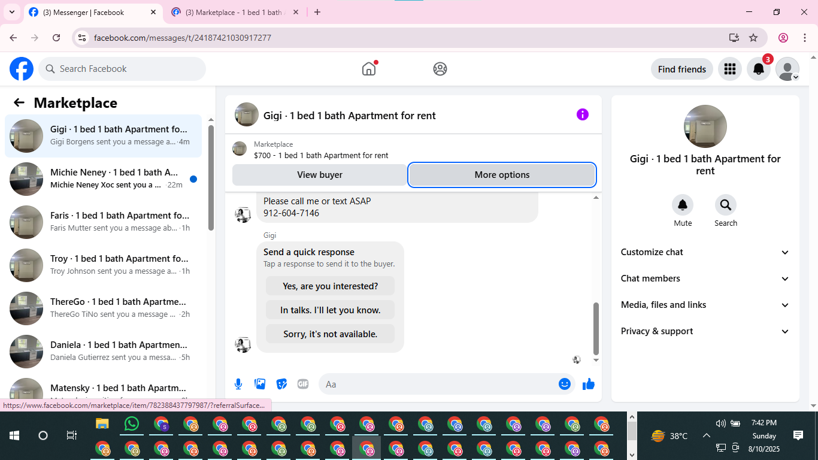Attach a photo using the image icon
The width and height of the screenshot is (818, 460).
(x=260, y=384)
